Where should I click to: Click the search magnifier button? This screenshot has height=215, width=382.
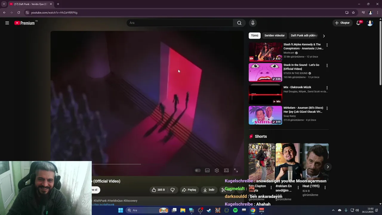[239, 23]
